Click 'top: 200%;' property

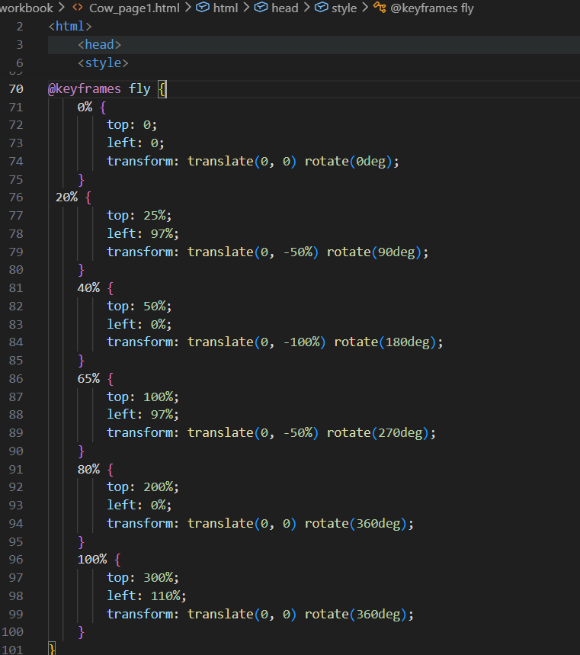(143, 487)
